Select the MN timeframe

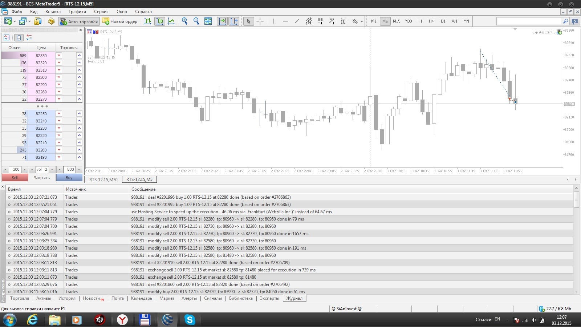click(466, 21)
